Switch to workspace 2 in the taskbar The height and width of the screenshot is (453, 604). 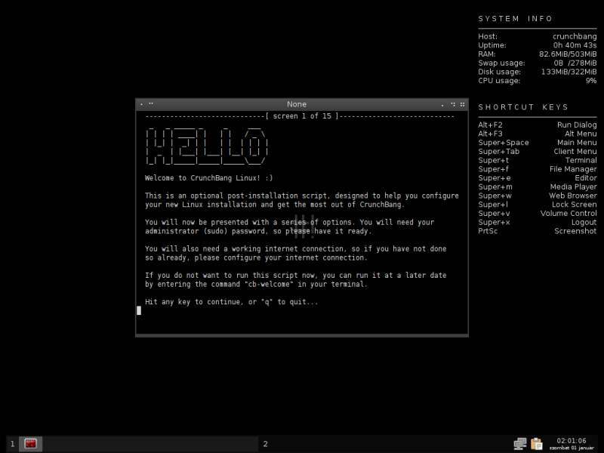tap(266, 444)
